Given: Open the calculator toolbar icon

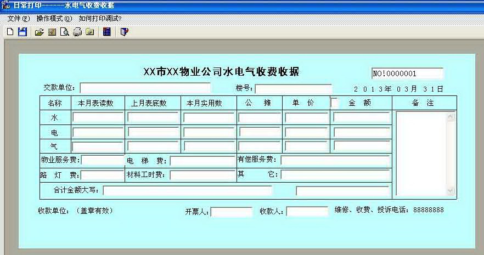Looking at the screenshot, I should [x=107, y=32].
